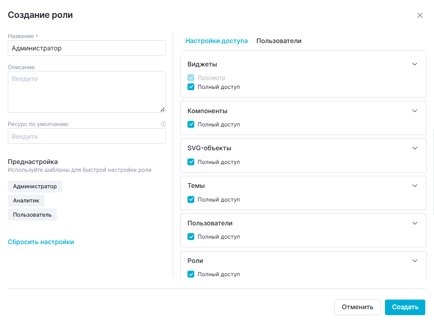Collapse the Темы section chevron

tap(415, 186)
